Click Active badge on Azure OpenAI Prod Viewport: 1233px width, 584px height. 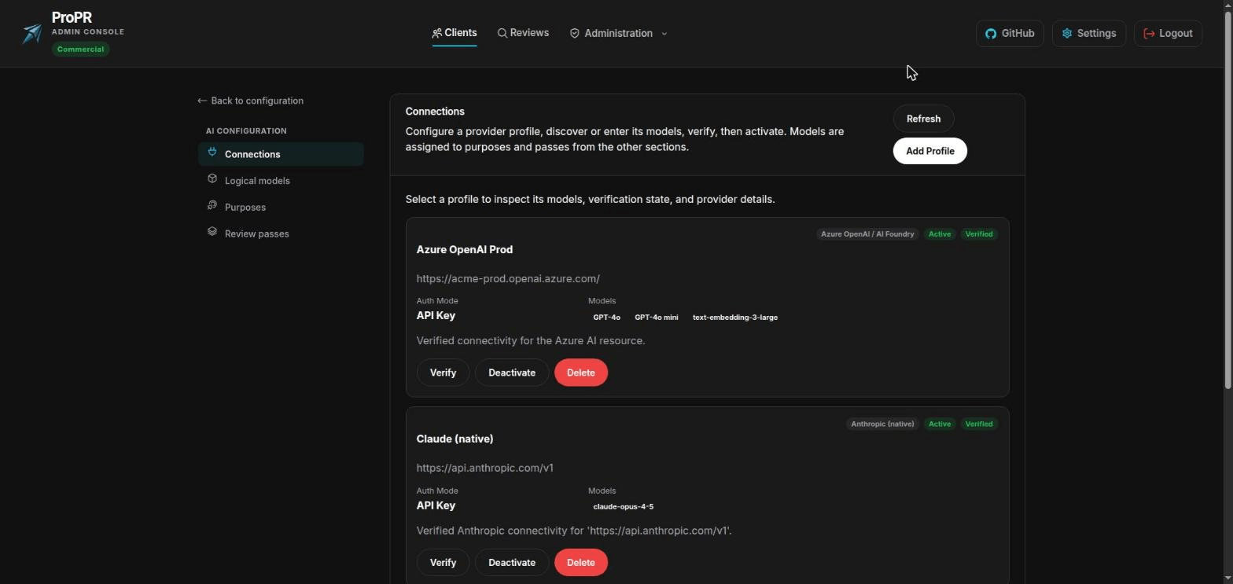click(x=940, y=234)
